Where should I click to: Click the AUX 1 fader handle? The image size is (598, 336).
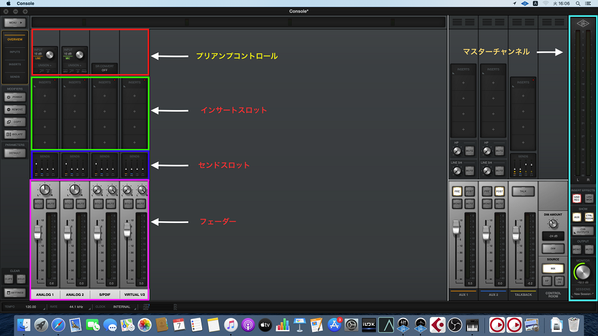456,227
